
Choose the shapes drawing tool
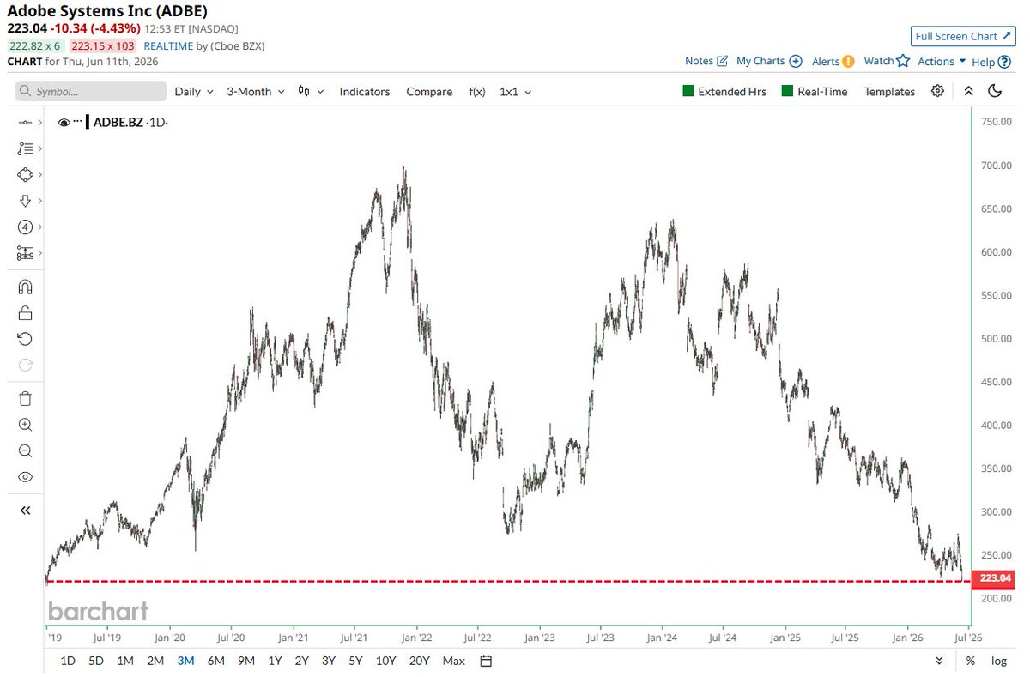(25, 174)
